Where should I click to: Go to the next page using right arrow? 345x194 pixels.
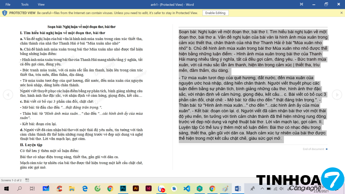(337, 95)
